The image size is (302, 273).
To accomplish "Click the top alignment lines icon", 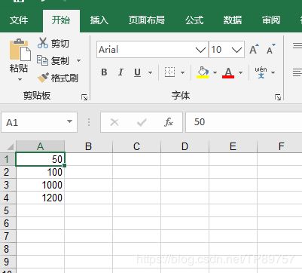I will (297, 46).
